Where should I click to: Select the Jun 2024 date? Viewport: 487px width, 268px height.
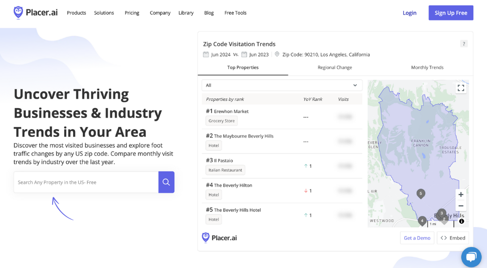[x=221, y=55]
